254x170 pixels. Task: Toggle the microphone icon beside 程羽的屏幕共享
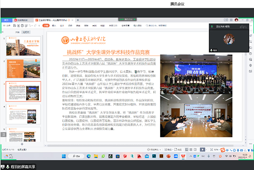(x=7, y=166)
